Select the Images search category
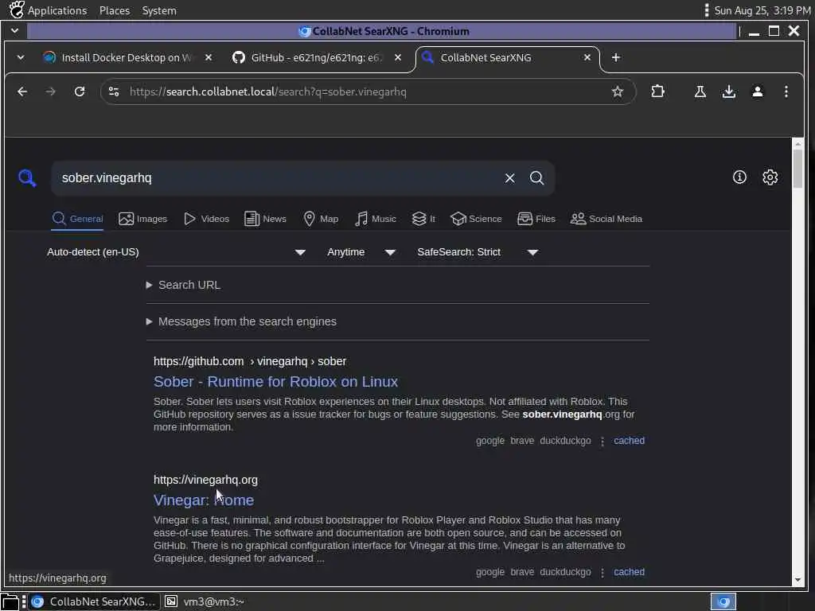 click(143, 219)
